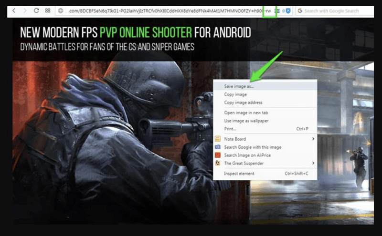Click the Note Board extension icon
The width and height of the screenshot is (382, 236).
point(218,139)
